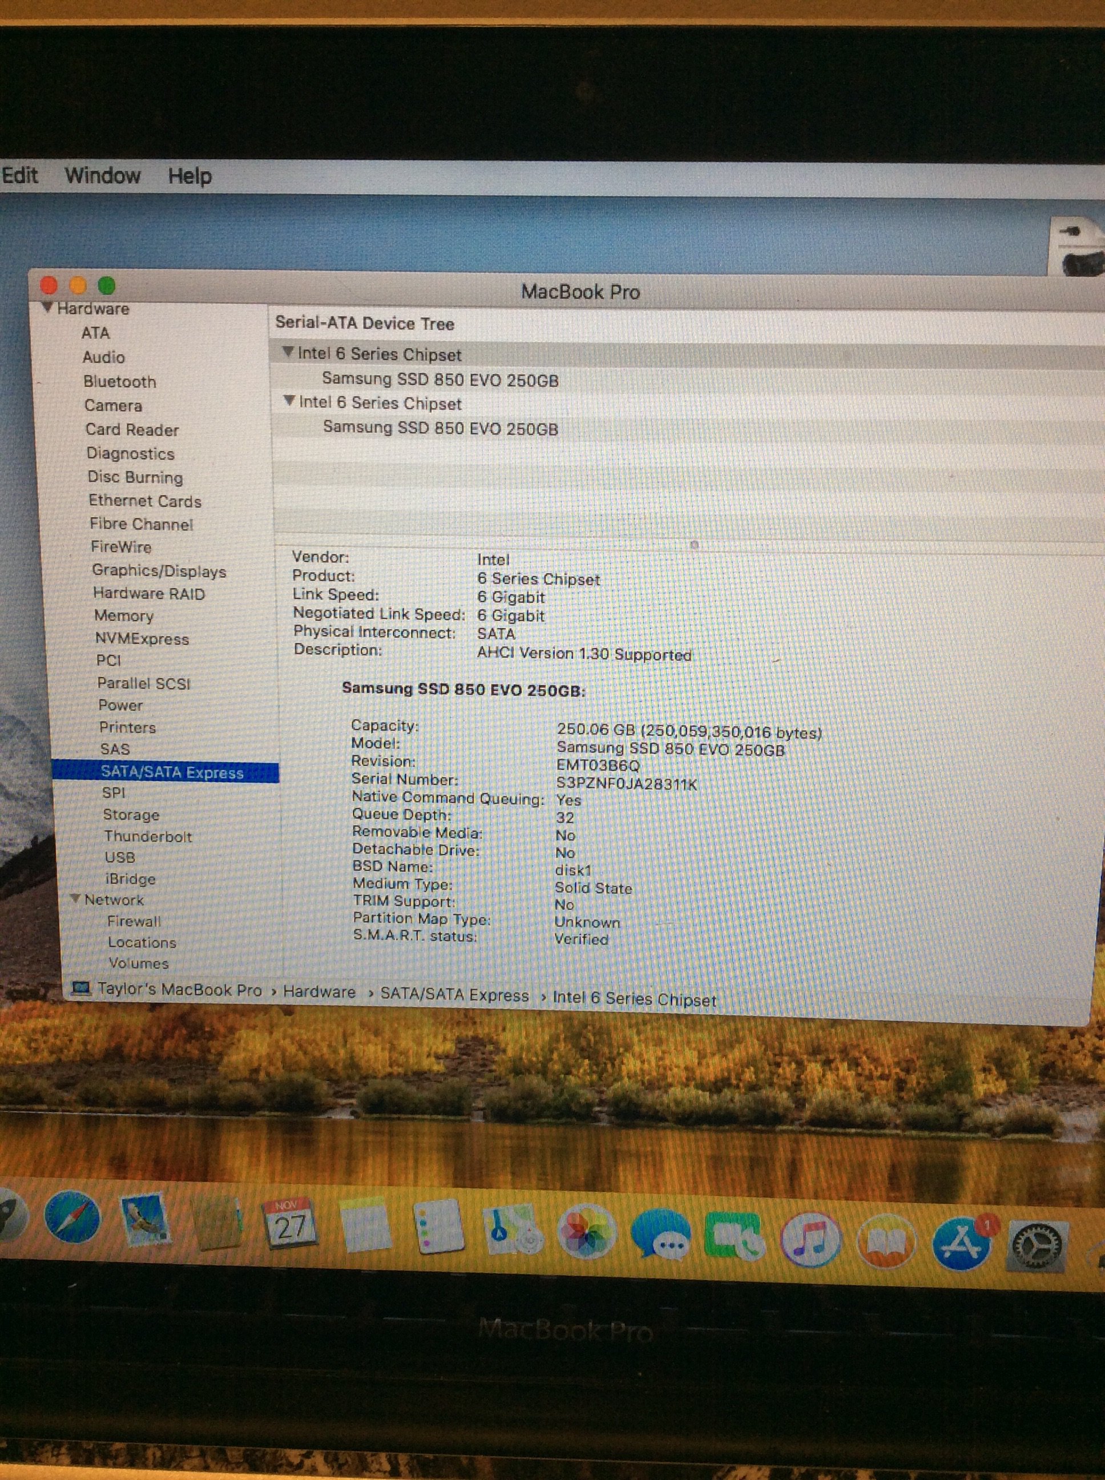
Task: Click SATA/SATA Express in path bar
Action: coord(454,994)
